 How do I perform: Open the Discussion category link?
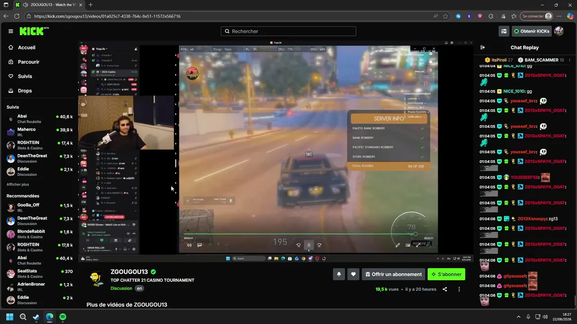(121, 288)
